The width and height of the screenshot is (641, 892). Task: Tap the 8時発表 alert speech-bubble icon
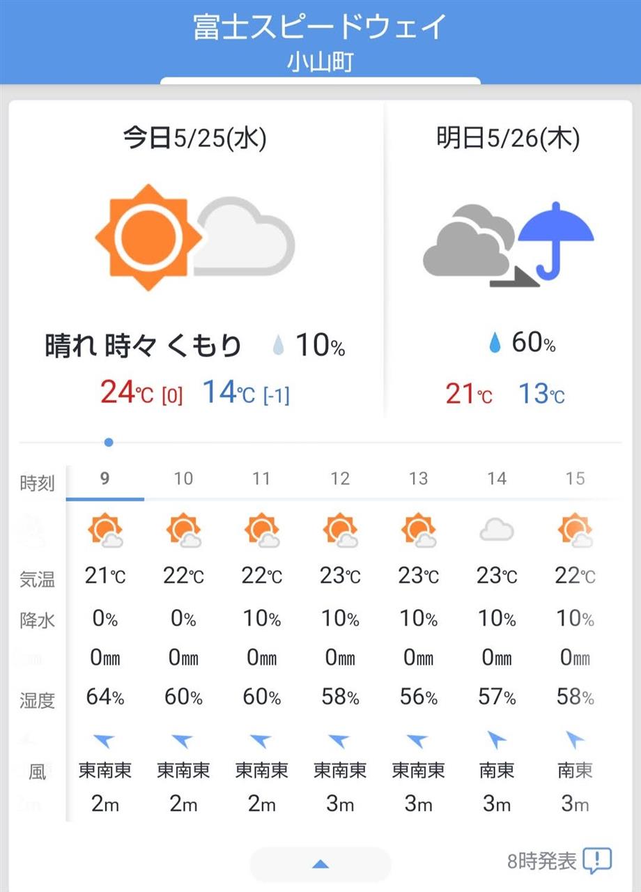click(x=597, y=861)
